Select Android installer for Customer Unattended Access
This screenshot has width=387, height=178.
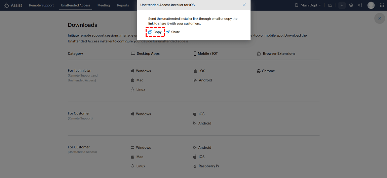click(202, 147)
